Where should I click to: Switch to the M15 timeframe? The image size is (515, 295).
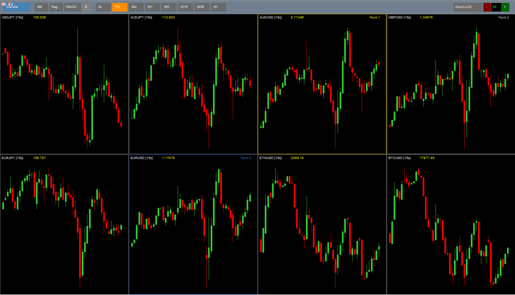[x=186, y=7]
